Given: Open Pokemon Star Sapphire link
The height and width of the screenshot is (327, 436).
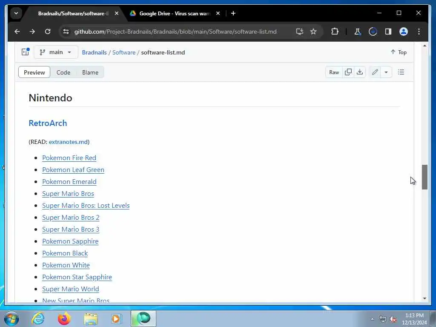Looking at the screenshot, I should tap(77, 277).
